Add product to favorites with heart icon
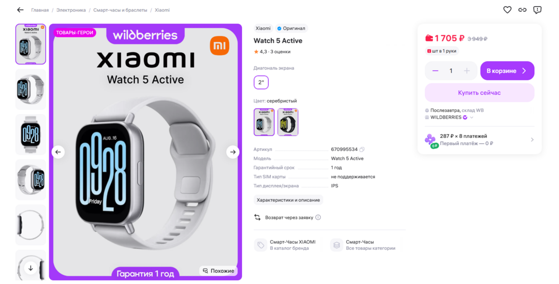Viewport: 559px width, 284px height. (x=507, y=10)
